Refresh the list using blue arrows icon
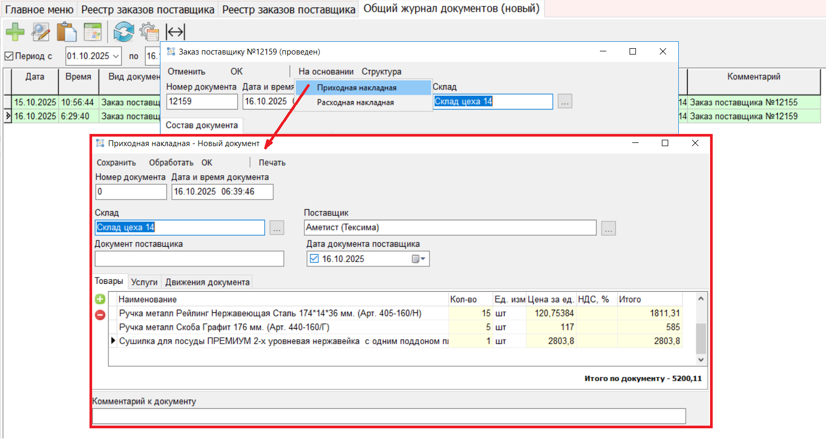 coord(123,32)
